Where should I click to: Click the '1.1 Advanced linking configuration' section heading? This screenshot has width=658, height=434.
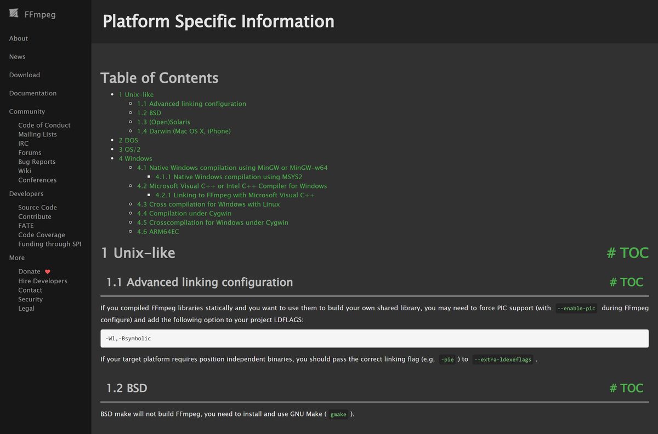200,282
